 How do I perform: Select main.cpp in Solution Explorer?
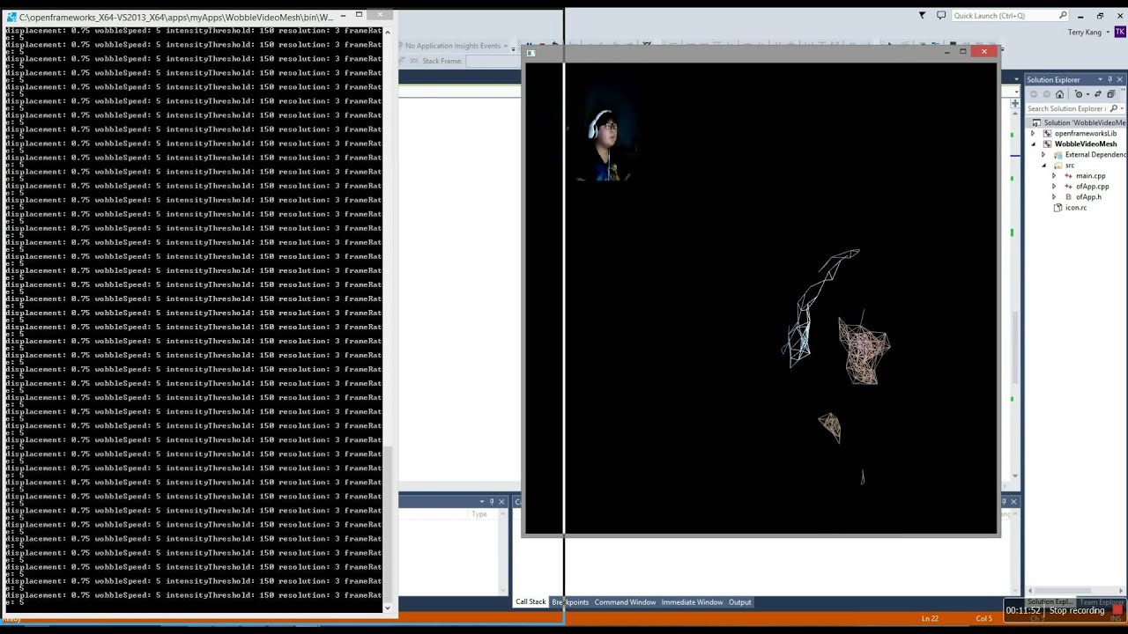pyautogui.click(x=1090, y=175)
